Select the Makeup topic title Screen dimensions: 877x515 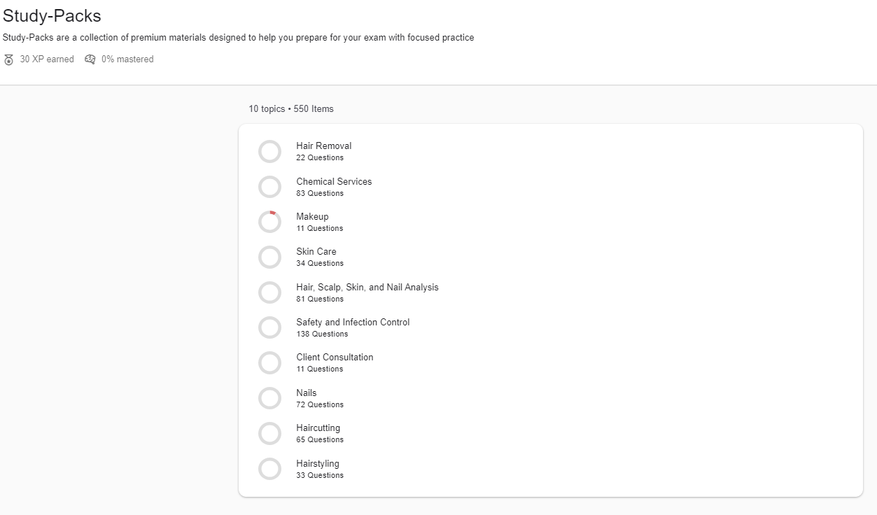(312, 216)
